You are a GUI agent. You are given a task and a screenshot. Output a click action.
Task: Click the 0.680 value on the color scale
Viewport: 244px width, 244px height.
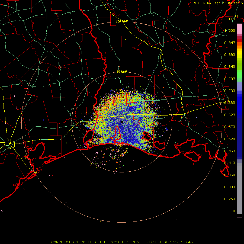tap(230, 103)
